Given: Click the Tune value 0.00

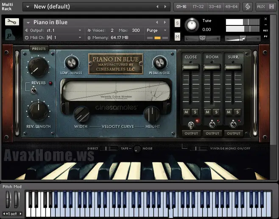Looking at the screenshot, I should [206, 30].
